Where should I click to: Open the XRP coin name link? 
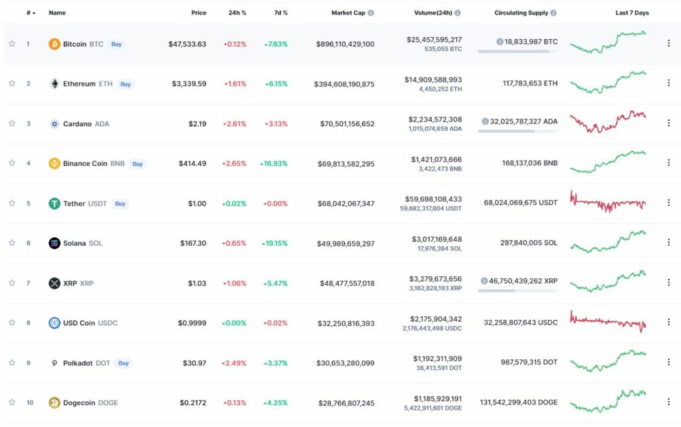click(x=70, y=283)
